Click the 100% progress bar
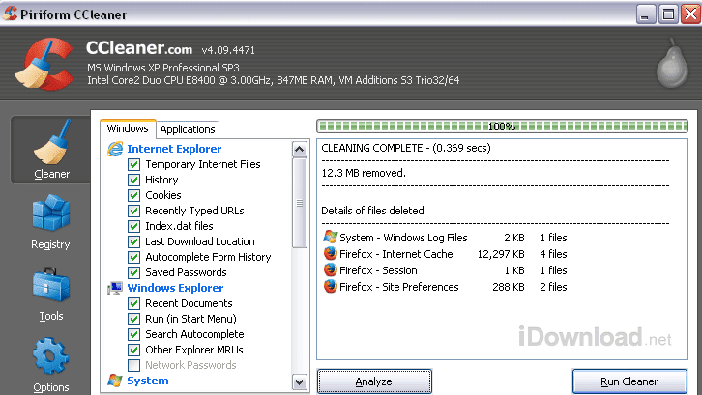The width and height of the screenshot is (702, 395). click(x=502, y=127)
